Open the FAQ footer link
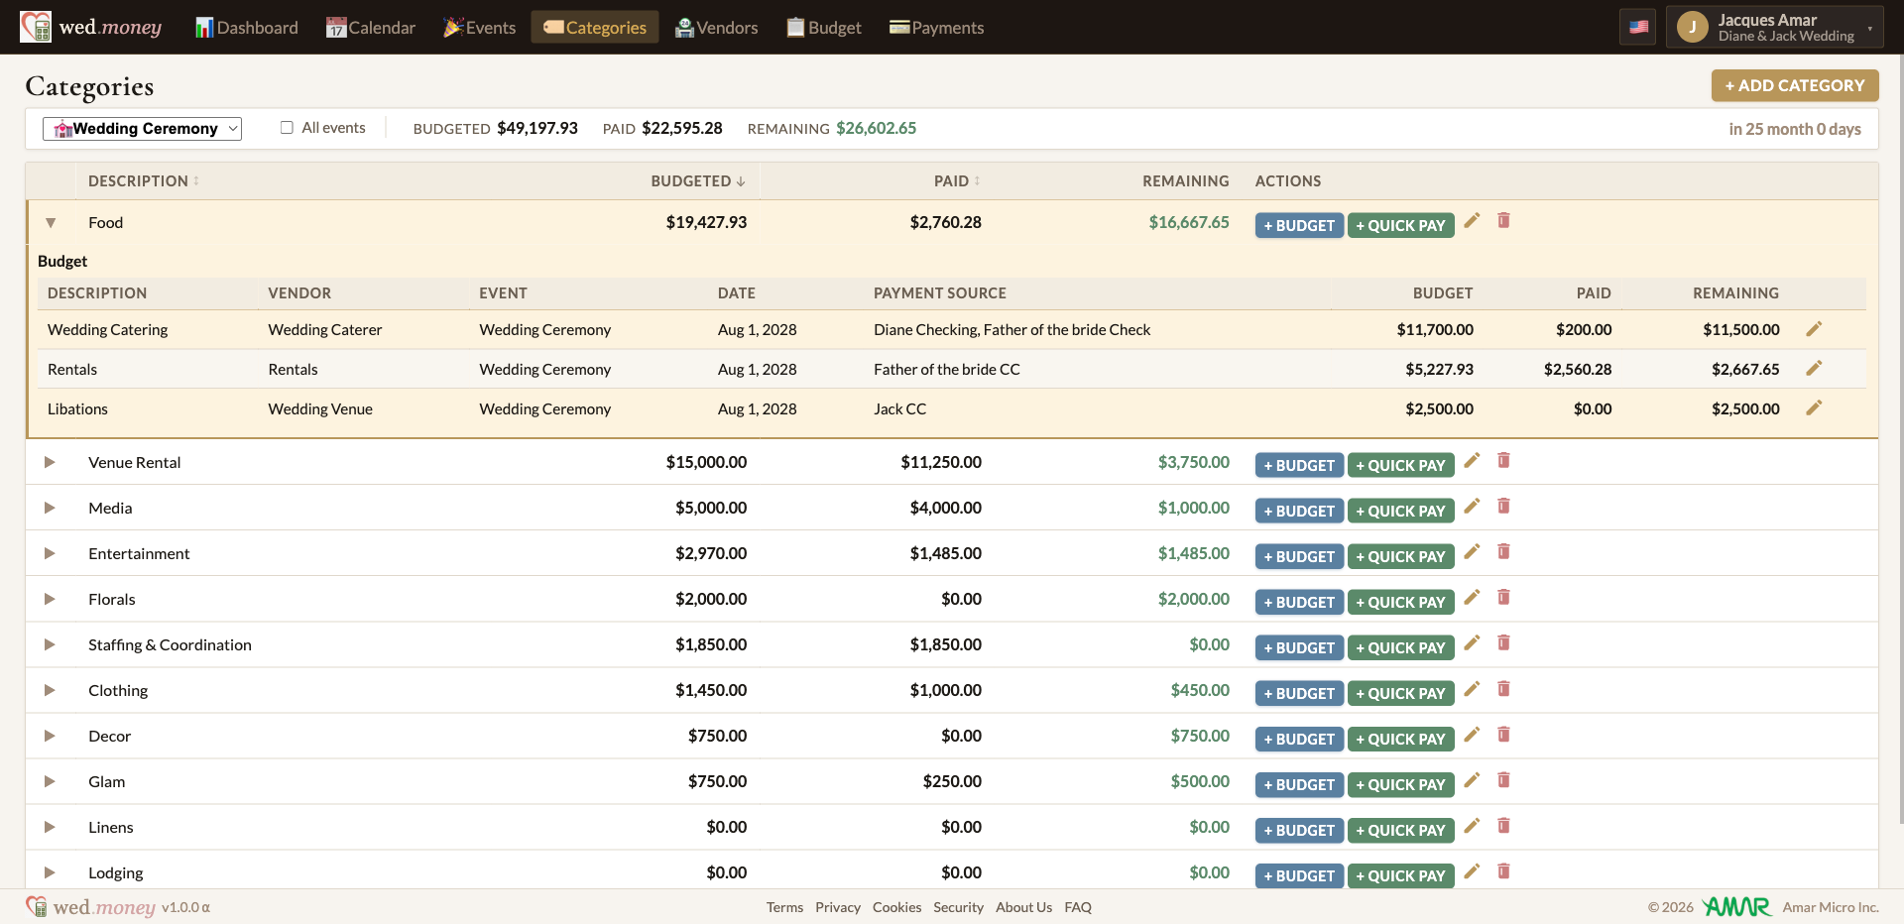The image size is (1904, 924). [x=1078, y=907]
